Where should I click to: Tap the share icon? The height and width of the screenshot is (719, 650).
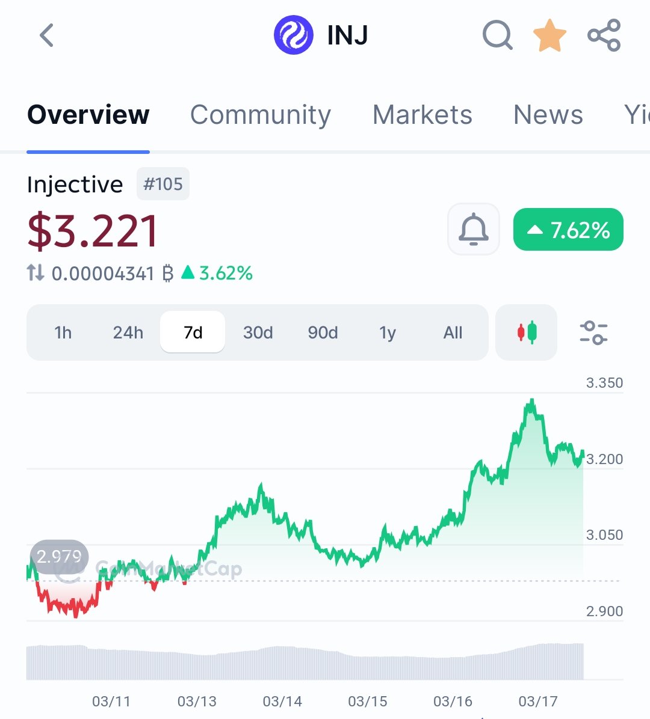(x=604, y=35)
